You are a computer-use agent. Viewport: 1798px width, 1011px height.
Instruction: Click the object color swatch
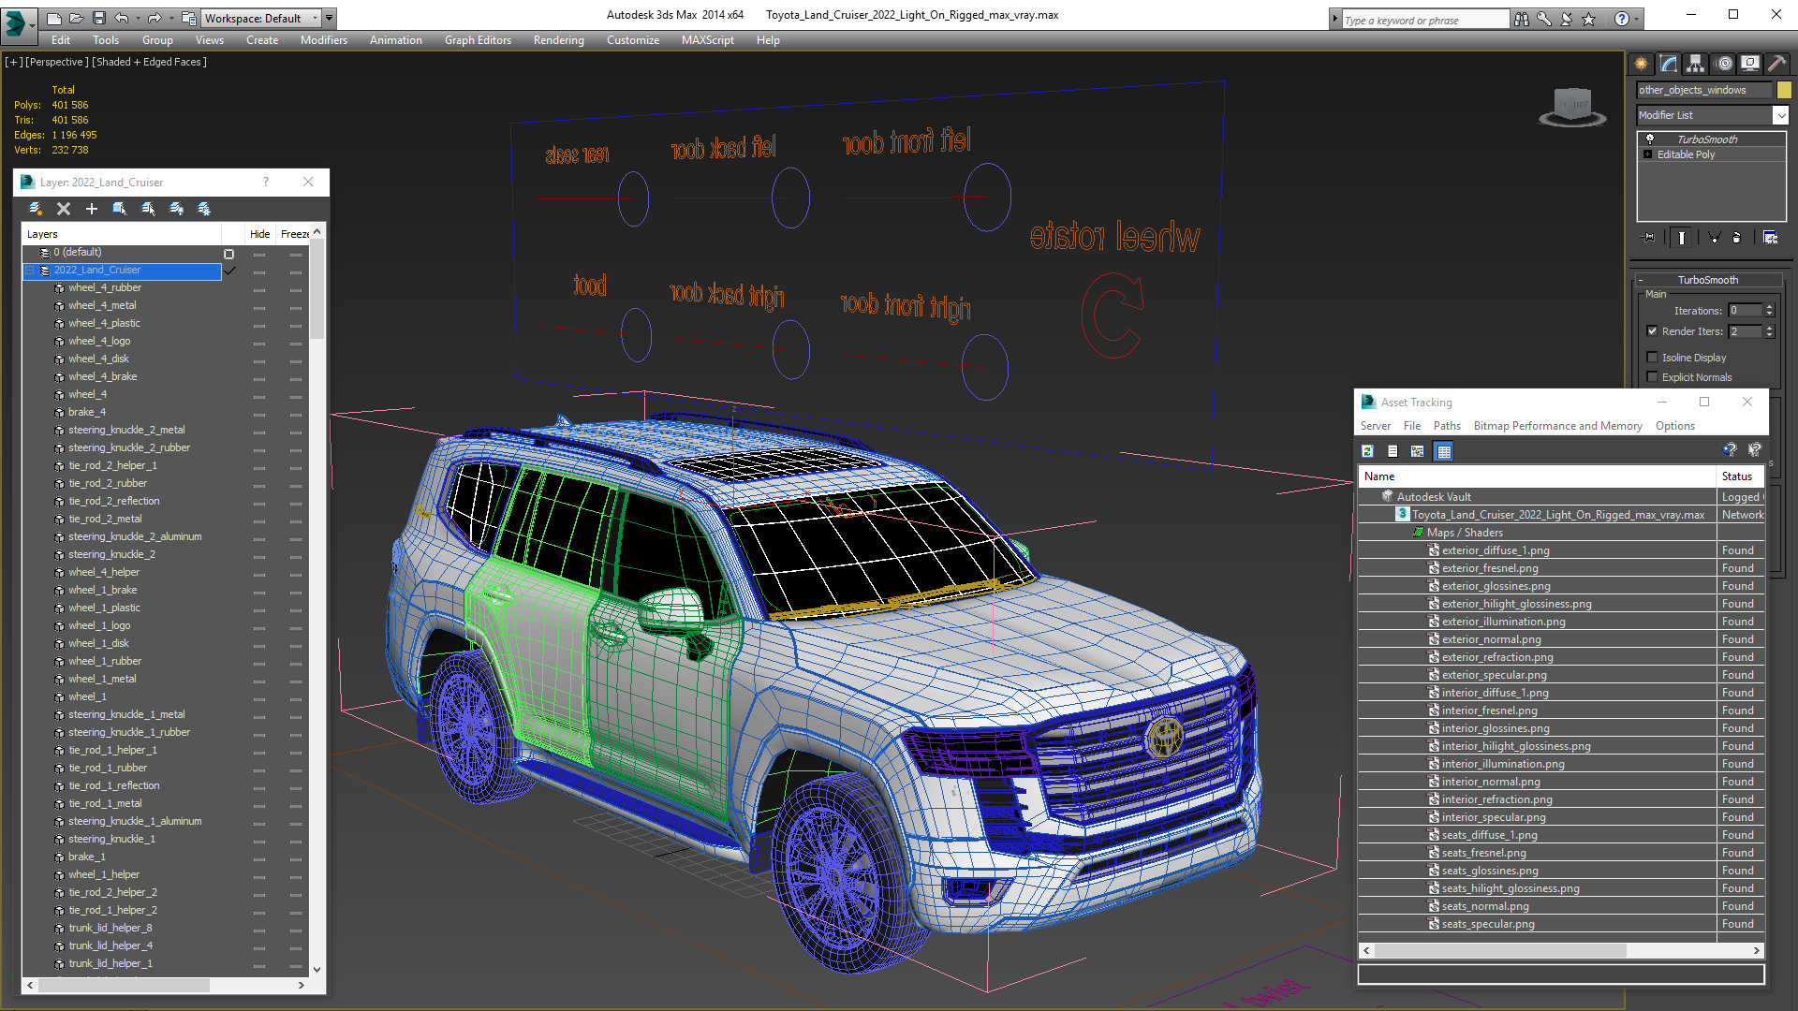1784,90
